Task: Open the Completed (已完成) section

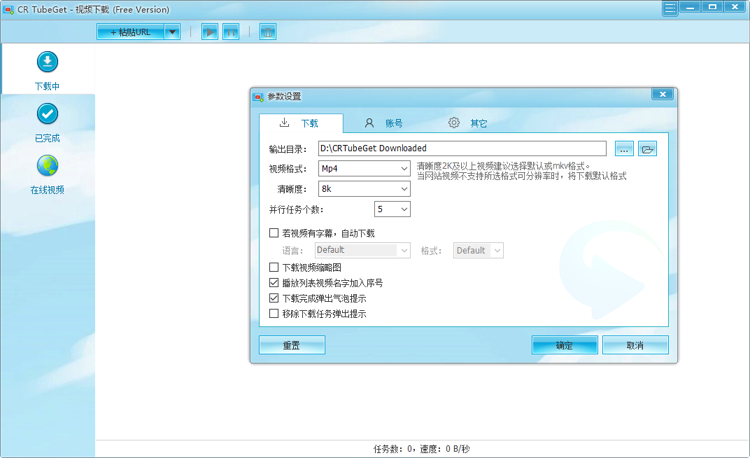Action: (48, 123)
